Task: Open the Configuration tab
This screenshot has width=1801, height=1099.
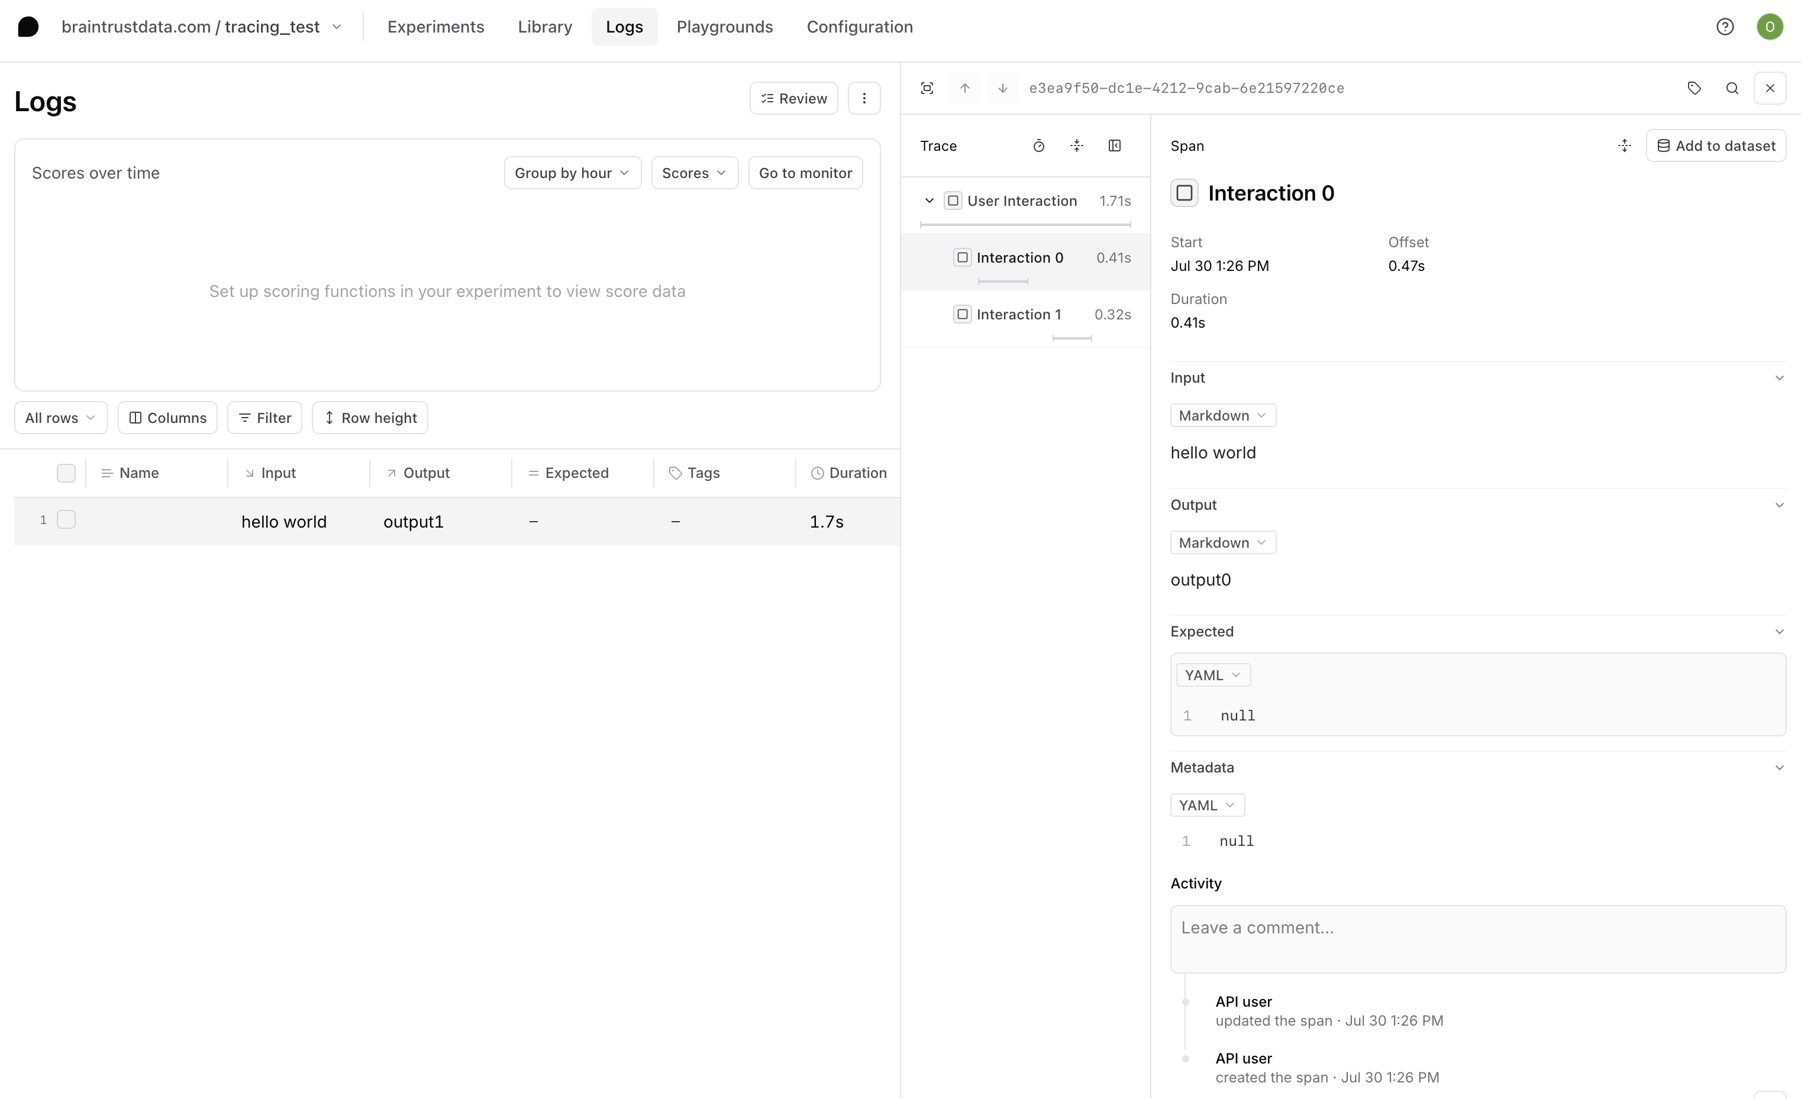Action: click(x=860, y=27)
